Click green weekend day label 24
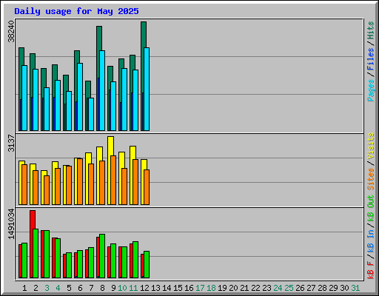Screen dimensions: 379x296 [278, 288]
